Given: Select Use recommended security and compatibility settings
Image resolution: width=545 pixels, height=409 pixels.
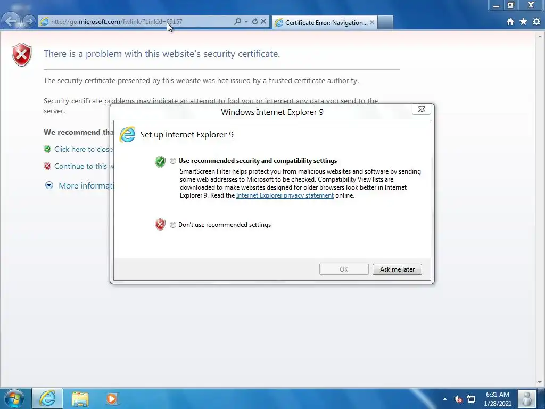Looking at the screenshot, I should [173, 161].
